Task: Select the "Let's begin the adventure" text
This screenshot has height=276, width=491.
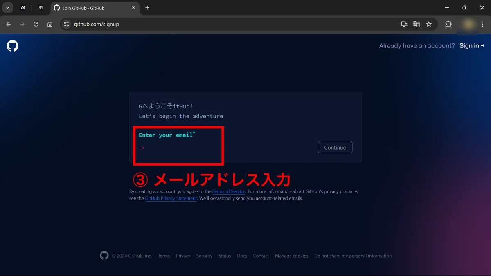Action: 181,116
